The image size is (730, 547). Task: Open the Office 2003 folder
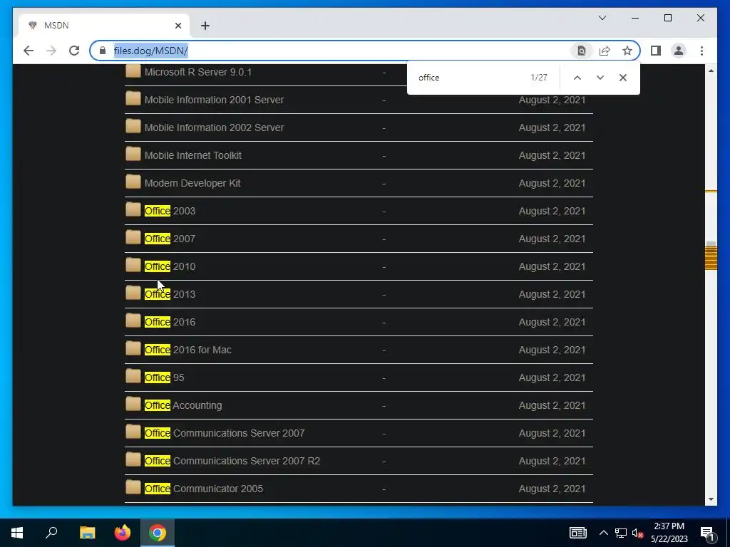point(170,211)
